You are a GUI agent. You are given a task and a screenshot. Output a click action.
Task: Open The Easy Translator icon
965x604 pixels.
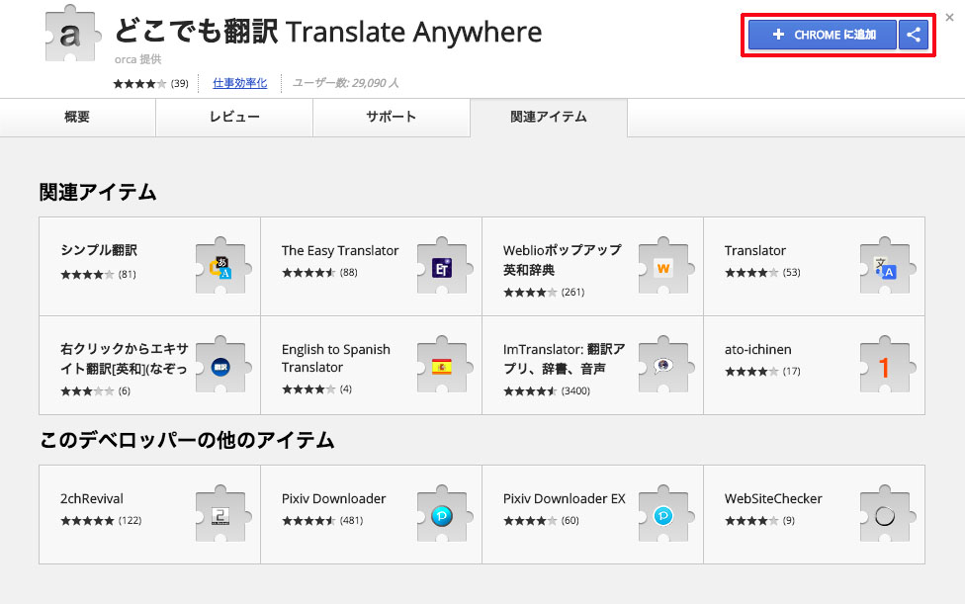(x=444, y=266)
